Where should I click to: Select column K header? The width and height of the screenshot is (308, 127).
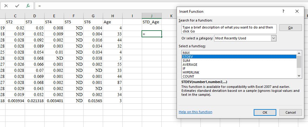171,16
